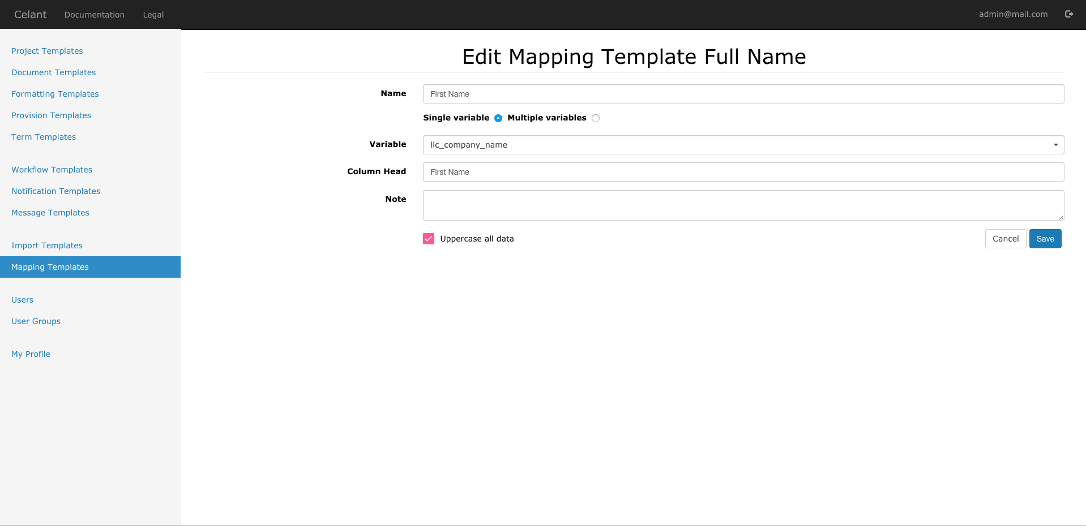Open the Variable dropdown arrow
Viewport: 1086px width, 526px height.
point(1055,145)
